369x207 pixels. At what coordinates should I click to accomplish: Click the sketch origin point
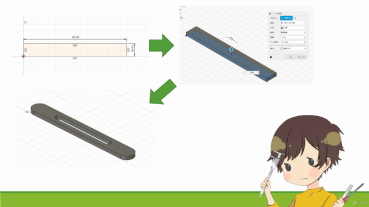click(24, 56)
